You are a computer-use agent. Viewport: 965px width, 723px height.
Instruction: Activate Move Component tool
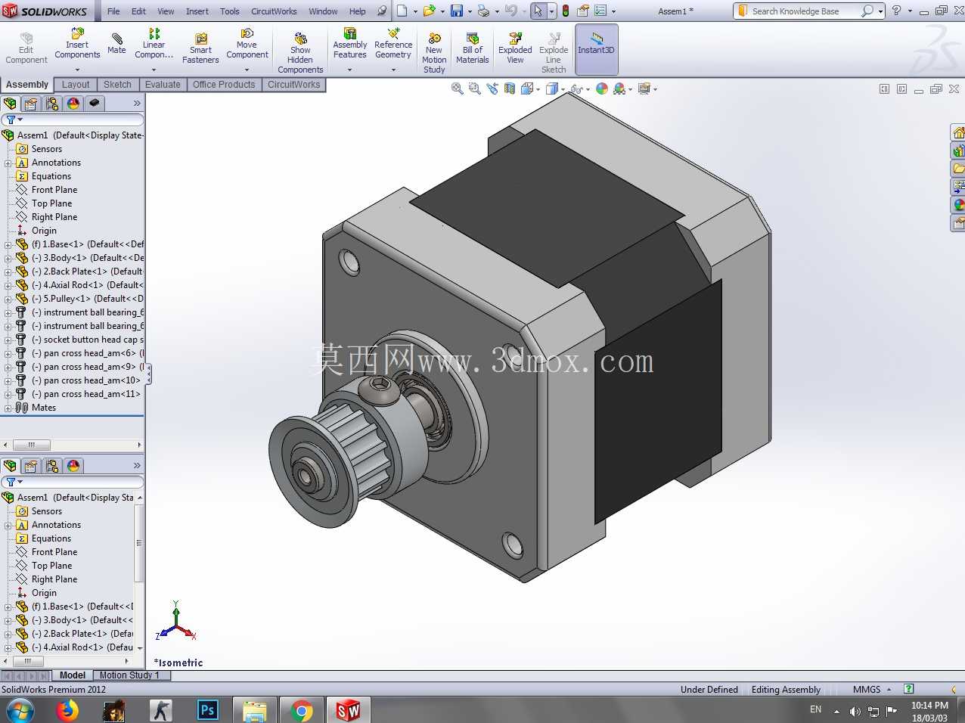pos(247,45)
